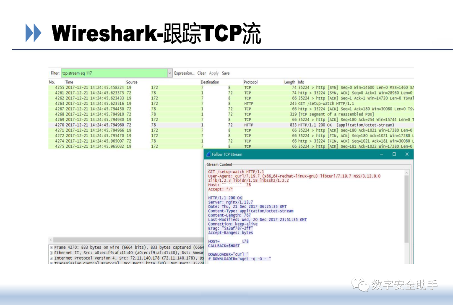
Task: Maximize the Follow TCP Stream window
Action: [394, 154]
